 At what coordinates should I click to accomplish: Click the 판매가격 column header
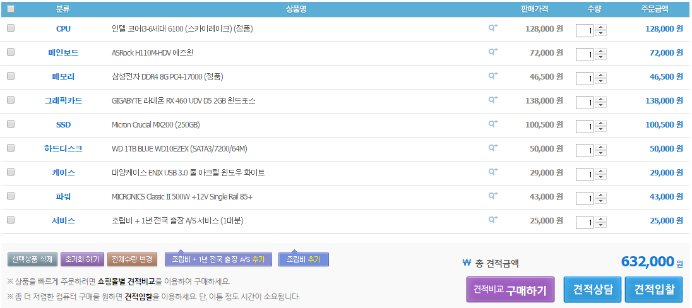point(534,9)
